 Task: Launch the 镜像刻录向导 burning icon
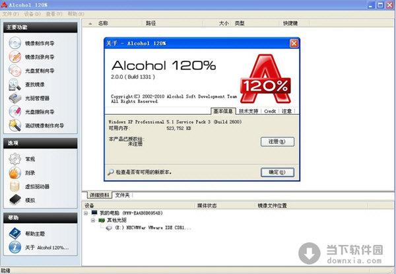(15, 57)
